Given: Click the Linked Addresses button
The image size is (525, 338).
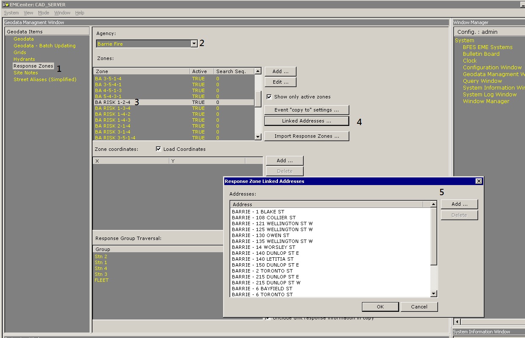Looking at the screenshot, I should point(307,121).
